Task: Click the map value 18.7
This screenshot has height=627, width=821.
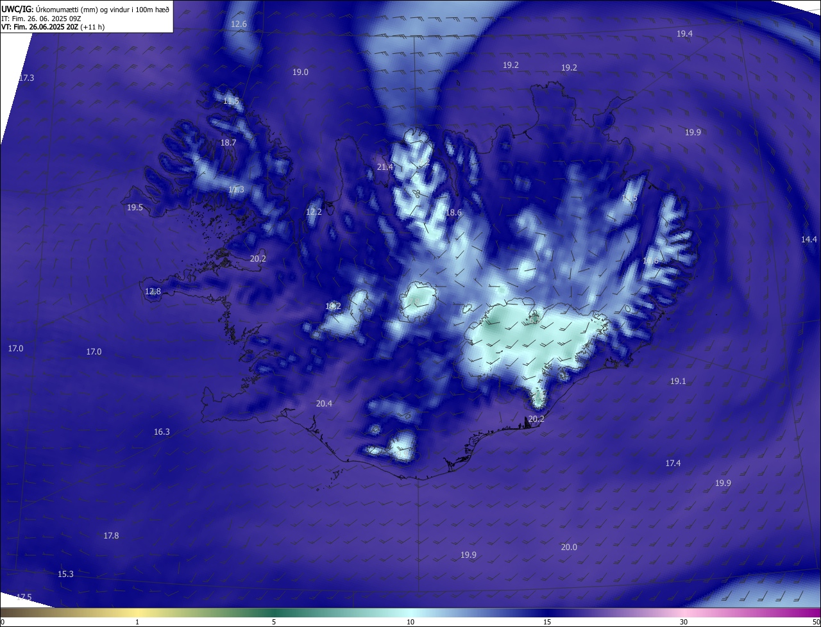Action: 228,142
